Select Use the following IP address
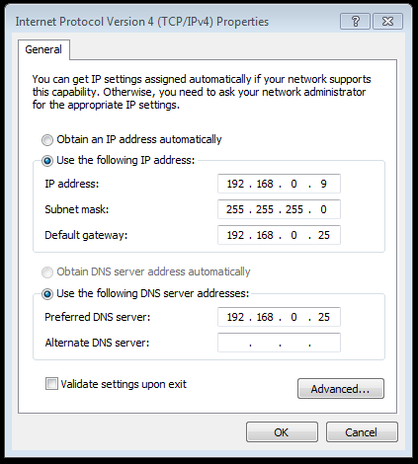 point(47,161)
